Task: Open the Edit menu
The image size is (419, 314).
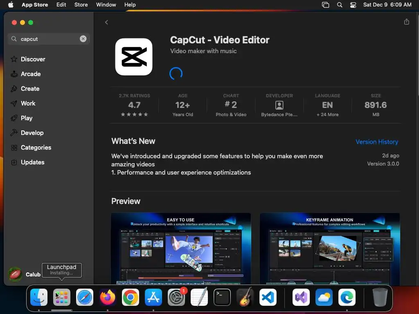Action: point(61,4)
